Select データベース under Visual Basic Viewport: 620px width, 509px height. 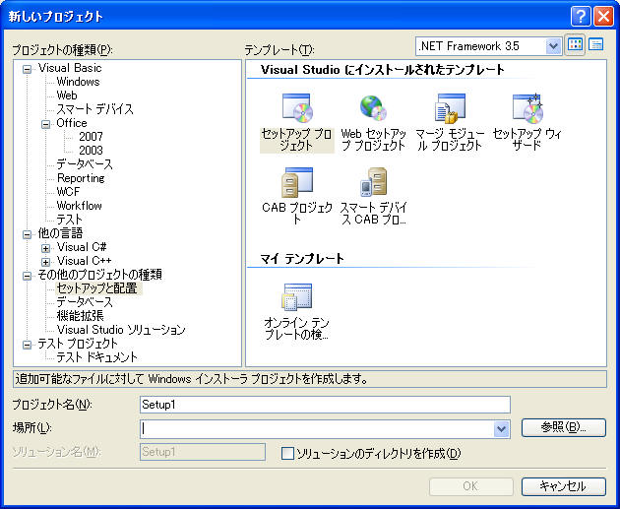[85, 164]
